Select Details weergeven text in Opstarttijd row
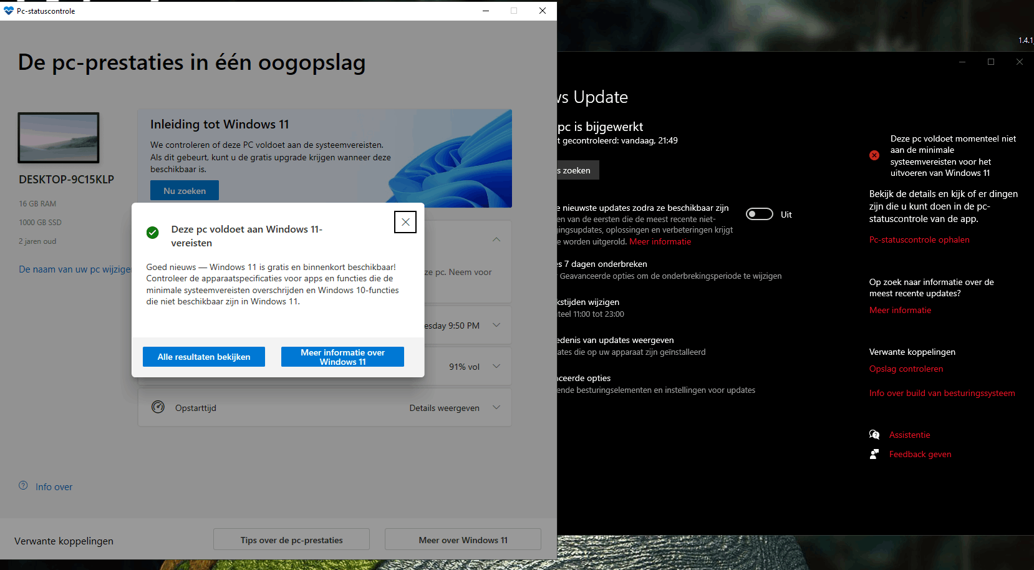 (444, 408)
